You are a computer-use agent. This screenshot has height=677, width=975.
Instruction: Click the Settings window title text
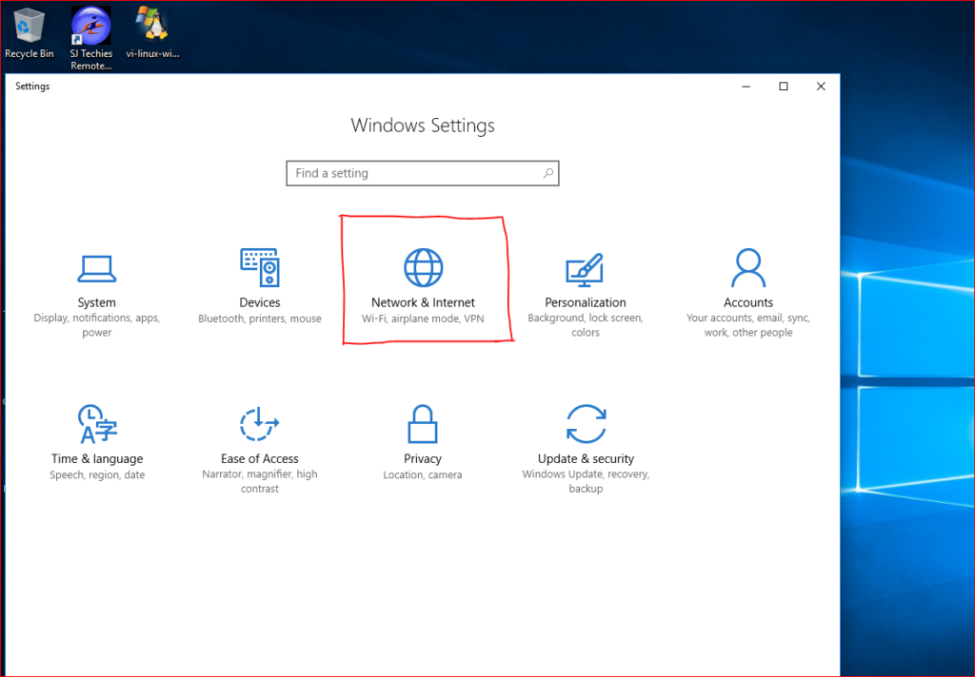[32, 86]
